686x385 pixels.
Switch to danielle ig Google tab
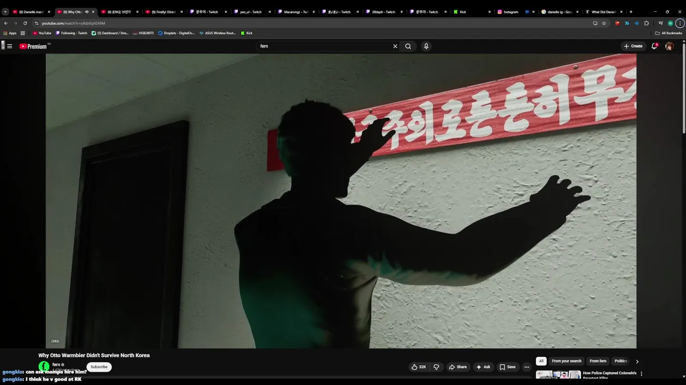560,12
